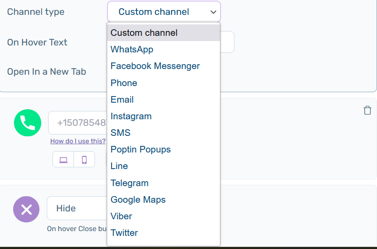This screenshot has height=249, width=377.
Task: Select Google Maps option
Action: [164, 200]
